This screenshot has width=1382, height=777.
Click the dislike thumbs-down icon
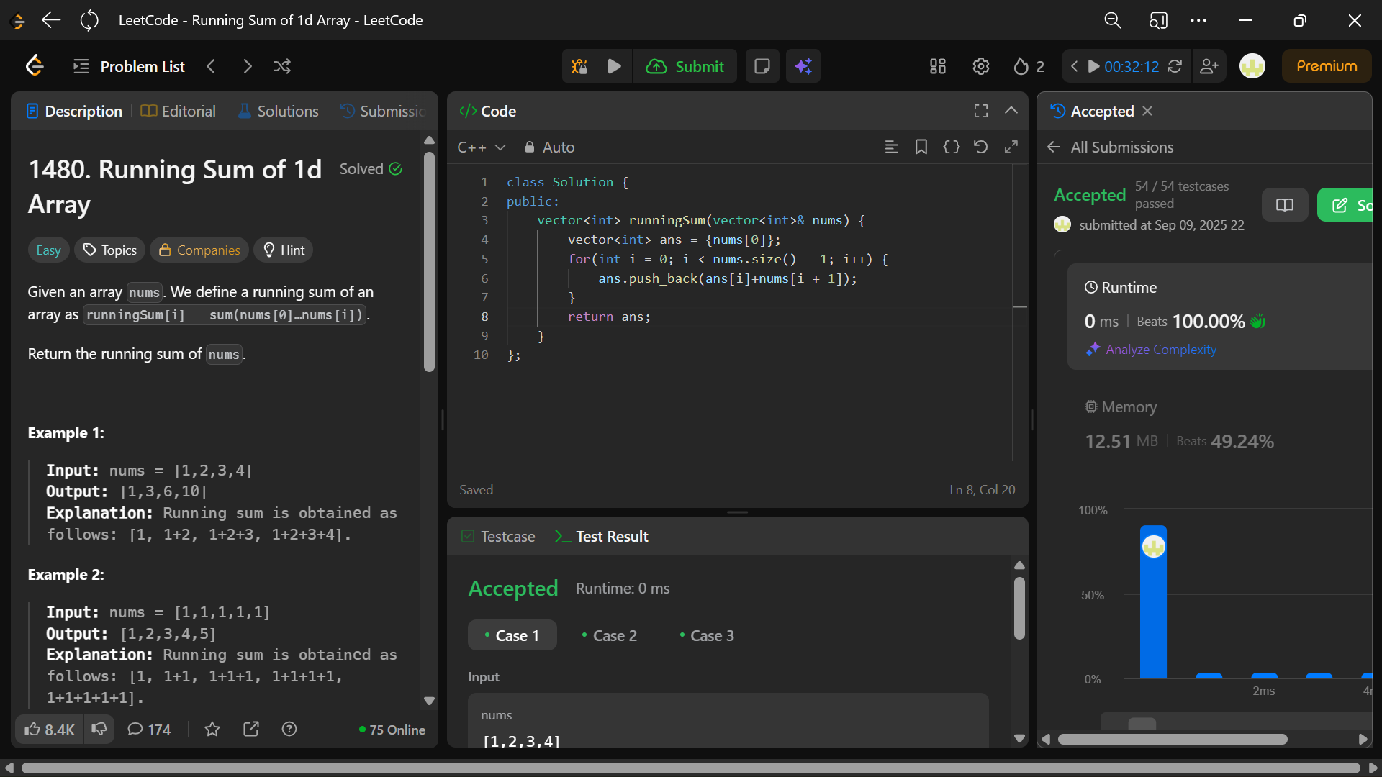(99, 730)
